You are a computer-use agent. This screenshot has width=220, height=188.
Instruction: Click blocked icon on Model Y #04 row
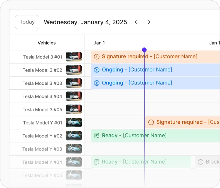[201, 162]
